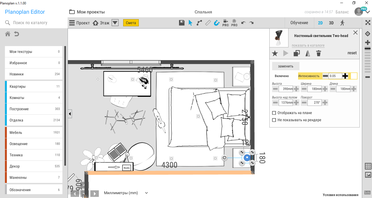Open 'Условия использования' link
Image resolution: width=372 pixels, height=198 pixels.
(341, 195)
